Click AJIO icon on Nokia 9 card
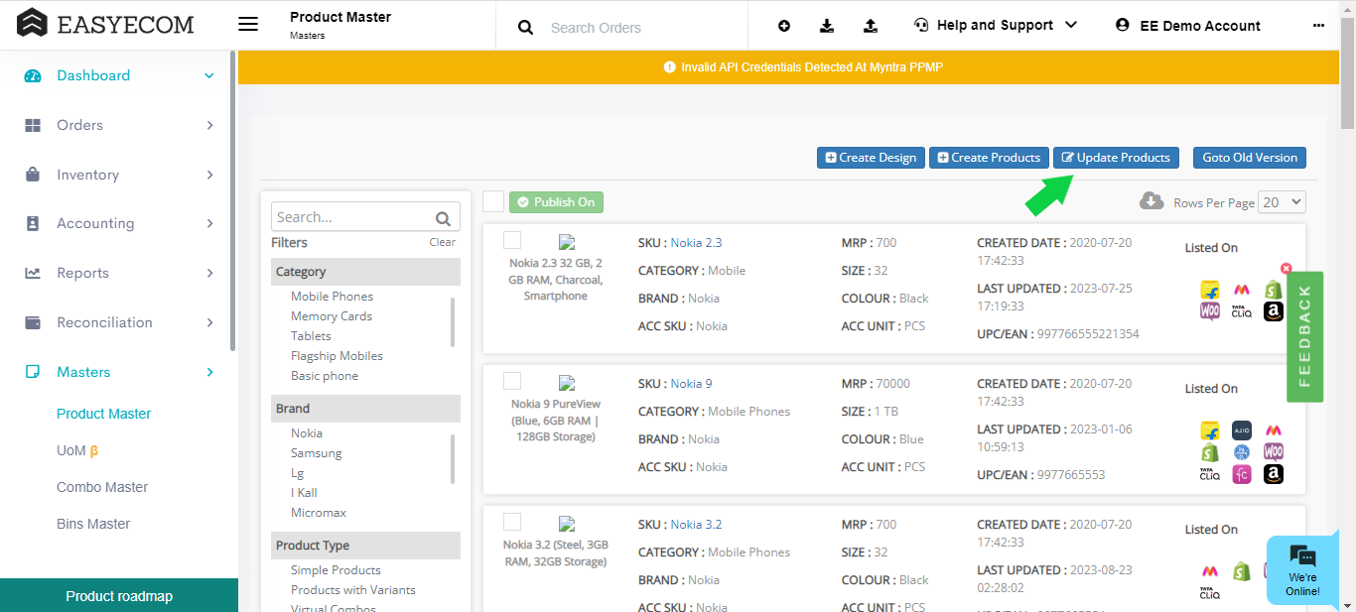 click(1242, 430)
